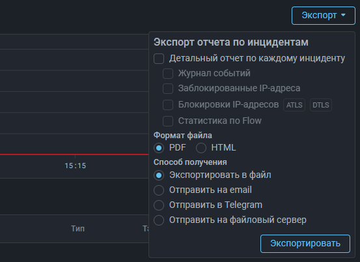Screen dimensions: 360x262
Task: Click the 15:15 time axis marker
Action: pos(76,166)
